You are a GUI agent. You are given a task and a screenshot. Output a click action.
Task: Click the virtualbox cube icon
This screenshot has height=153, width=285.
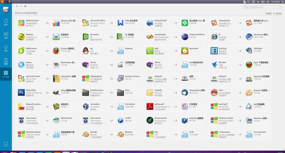[x=85, y=107]
